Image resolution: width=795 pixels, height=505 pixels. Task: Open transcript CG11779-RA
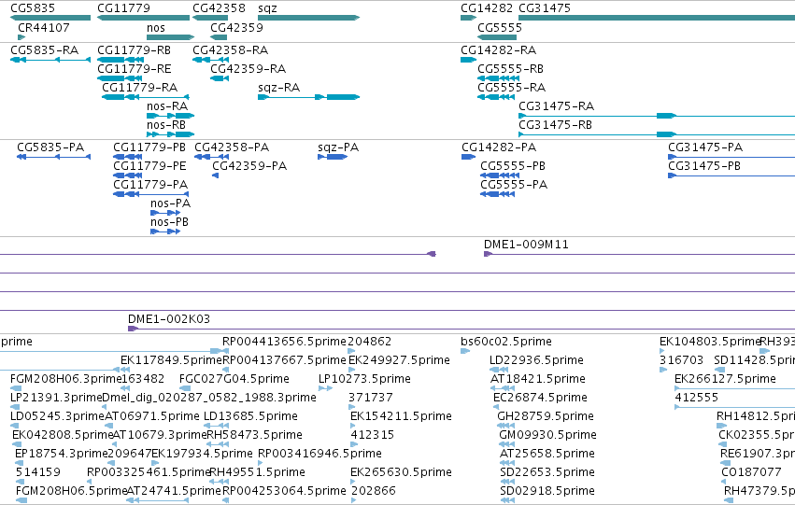tap(140, 88)
